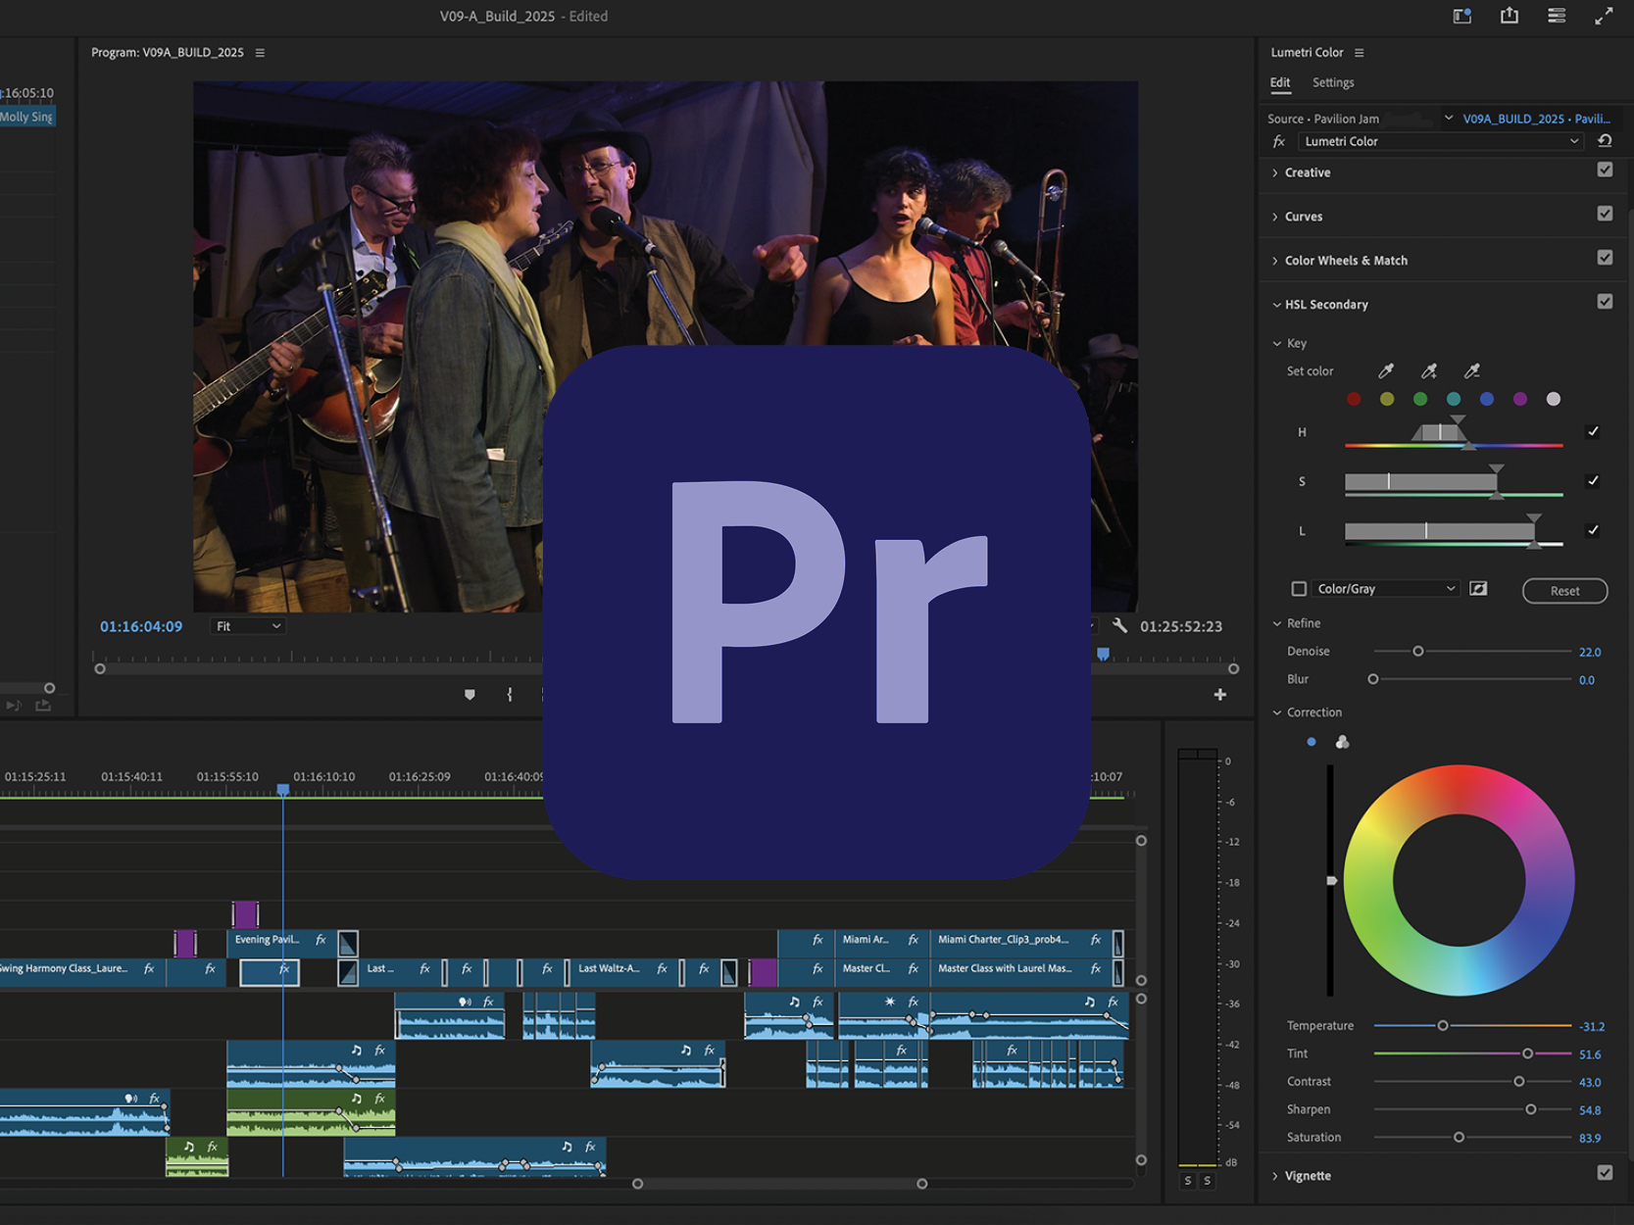Click the fx icon beside Lumetri Color dropdown
1634x1225 pixels.
point(1279,141)
